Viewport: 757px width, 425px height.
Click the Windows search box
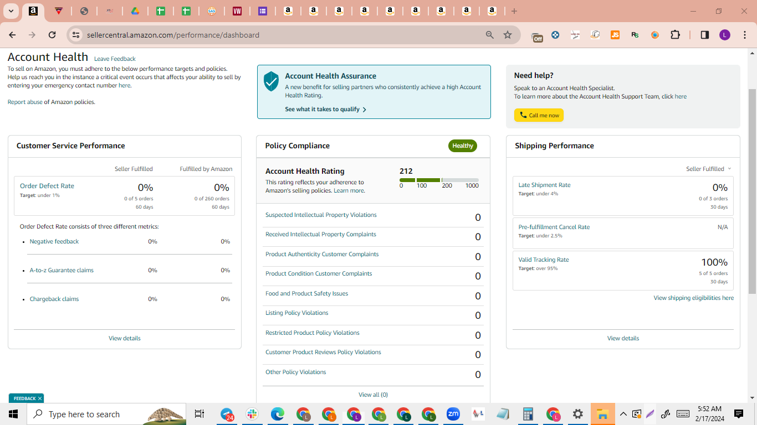[106, 414]
